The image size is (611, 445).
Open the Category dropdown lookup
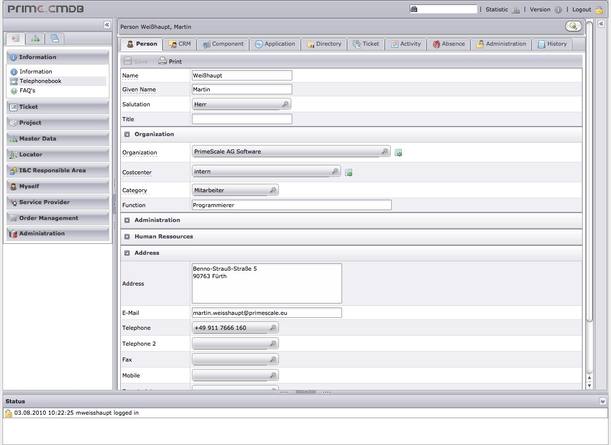(272, 190)
